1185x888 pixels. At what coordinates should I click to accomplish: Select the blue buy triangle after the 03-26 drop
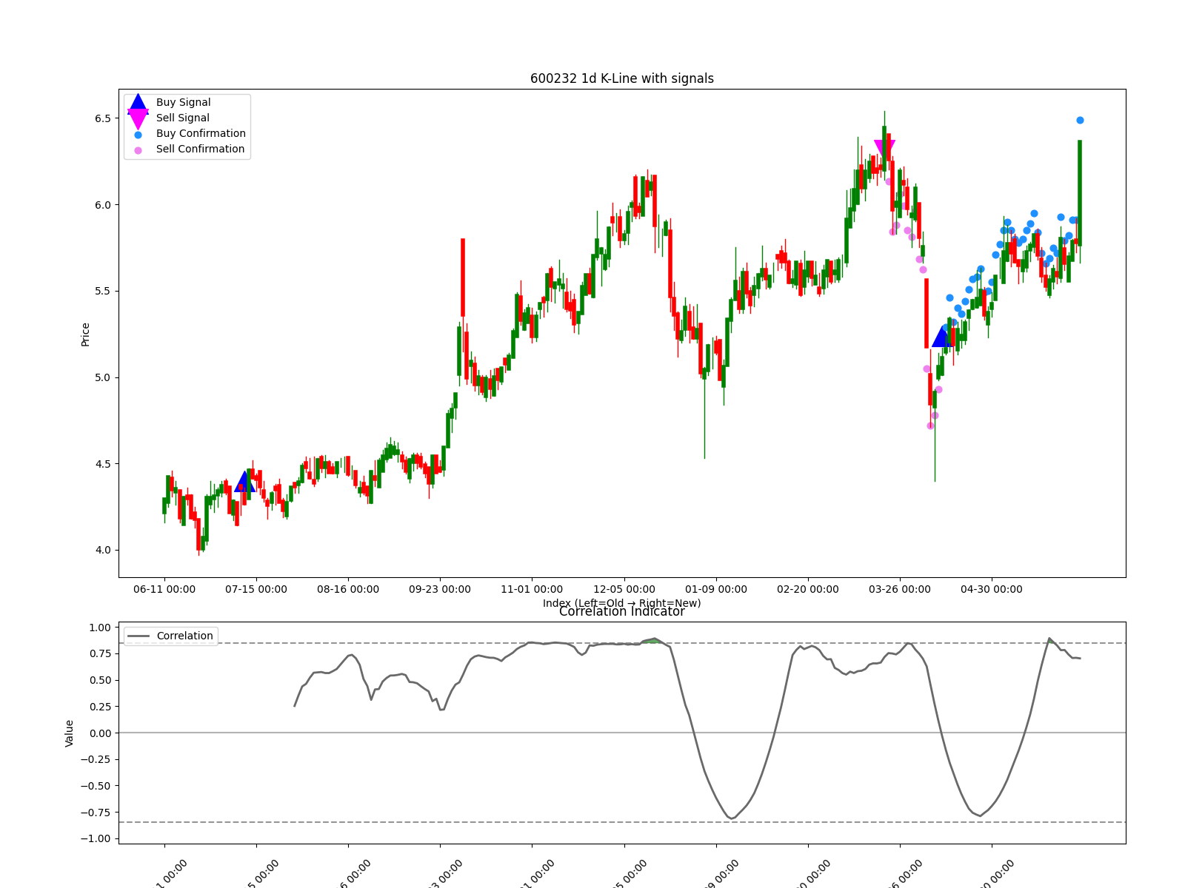(x=942, y=336)
